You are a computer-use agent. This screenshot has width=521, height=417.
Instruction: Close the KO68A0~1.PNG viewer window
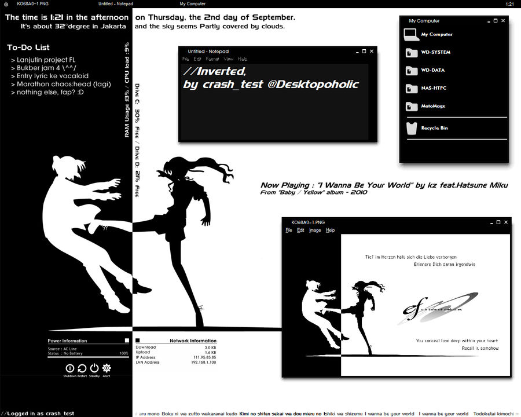click(x=506, y=222)
